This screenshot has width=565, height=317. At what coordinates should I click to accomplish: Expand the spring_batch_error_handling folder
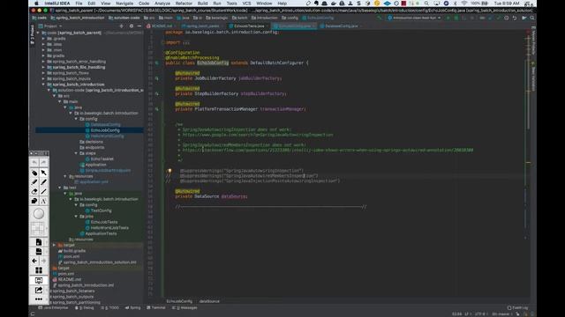(43, 62)
